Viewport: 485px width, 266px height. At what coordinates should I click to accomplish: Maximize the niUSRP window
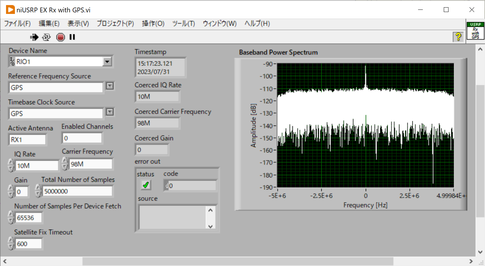pos(446,10)
